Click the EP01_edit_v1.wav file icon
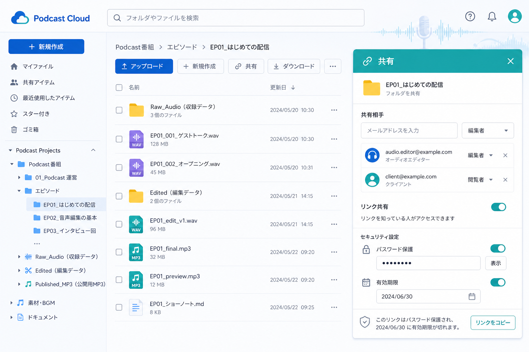Screen dimensions: 529x352 [x=136, y=224]
